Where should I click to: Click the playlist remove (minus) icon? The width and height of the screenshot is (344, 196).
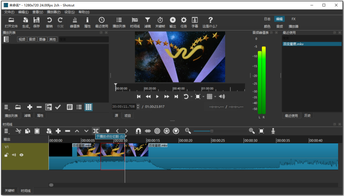click(x=39, y=107)
